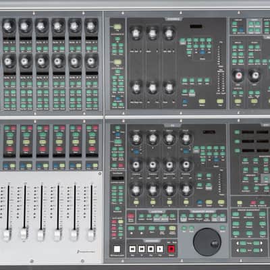The width and height of the screenshot is (270, 270).
Task: Click the red-capped knob in the upper-right monitor section
Action: click(x=238, y=76)
